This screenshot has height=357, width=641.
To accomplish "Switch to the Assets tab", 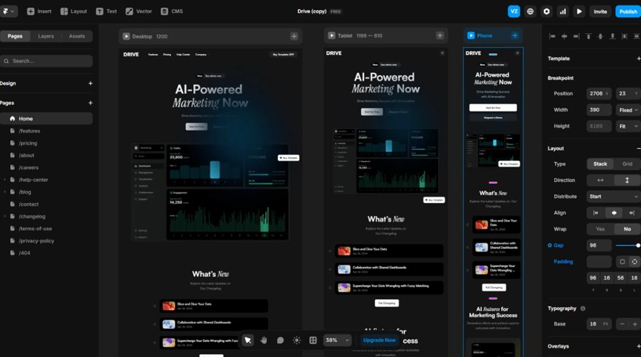I will [77, 36].
